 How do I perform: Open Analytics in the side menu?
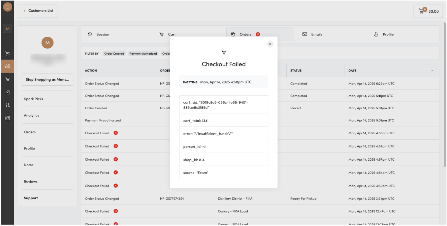[x=31, y=116]
